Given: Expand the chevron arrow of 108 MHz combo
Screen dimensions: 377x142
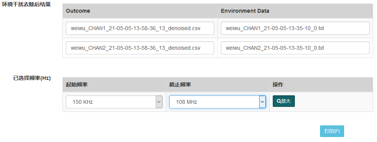Looking at the screenshot, I should coord(262,102).
